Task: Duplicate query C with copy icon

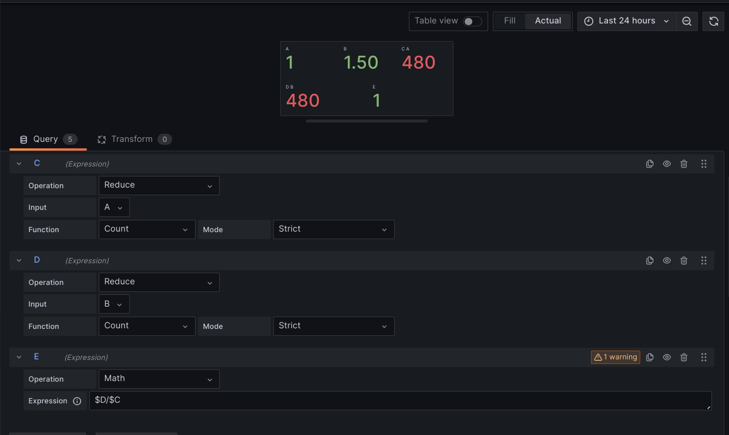Action: pyautogui.click(x=650, y=164)
